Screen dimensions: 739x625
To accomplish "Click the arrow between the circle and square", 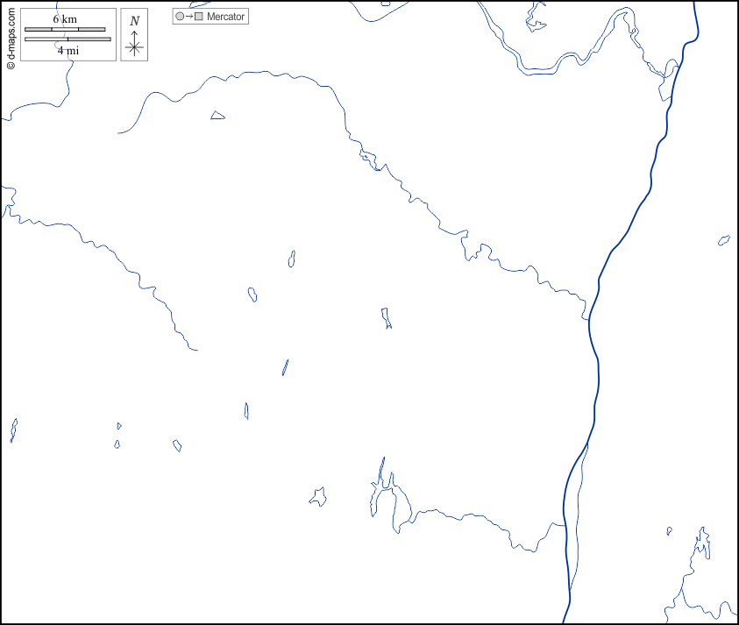I will pyautogui.click(x=188, y=17).
